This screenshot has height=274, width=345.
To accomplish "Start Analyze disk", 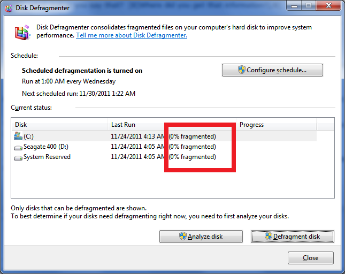I will (x=201, y=237).
